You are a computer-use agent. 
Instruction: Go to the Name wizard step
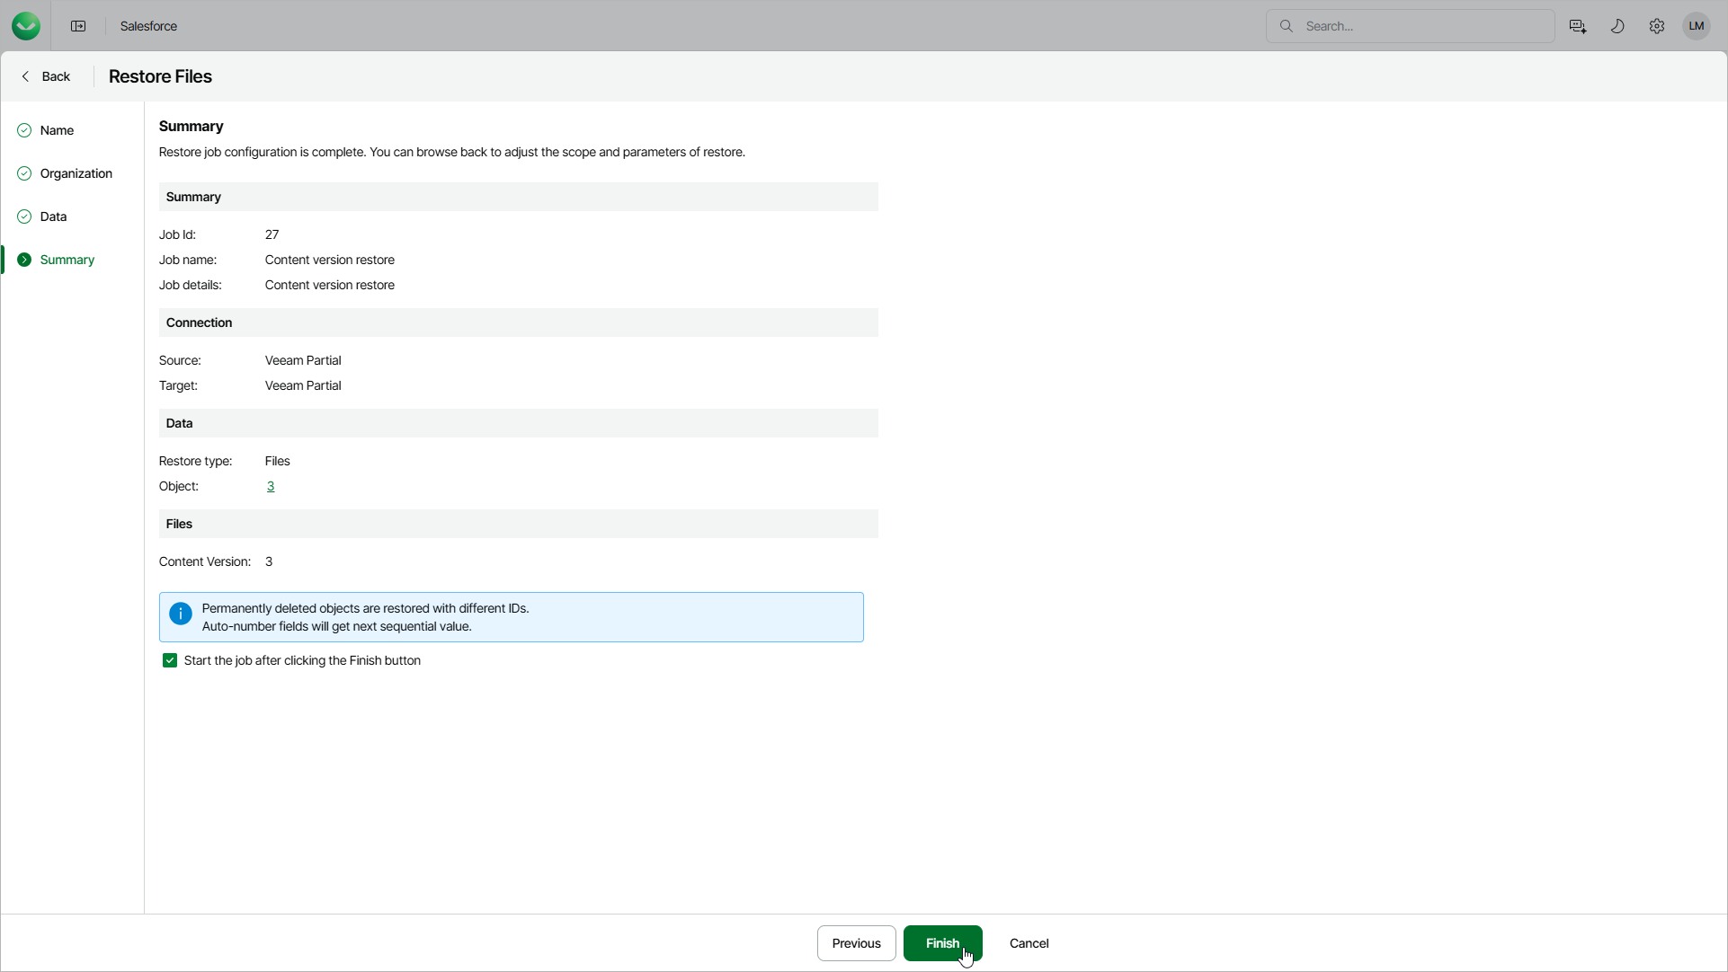point(57,130)
